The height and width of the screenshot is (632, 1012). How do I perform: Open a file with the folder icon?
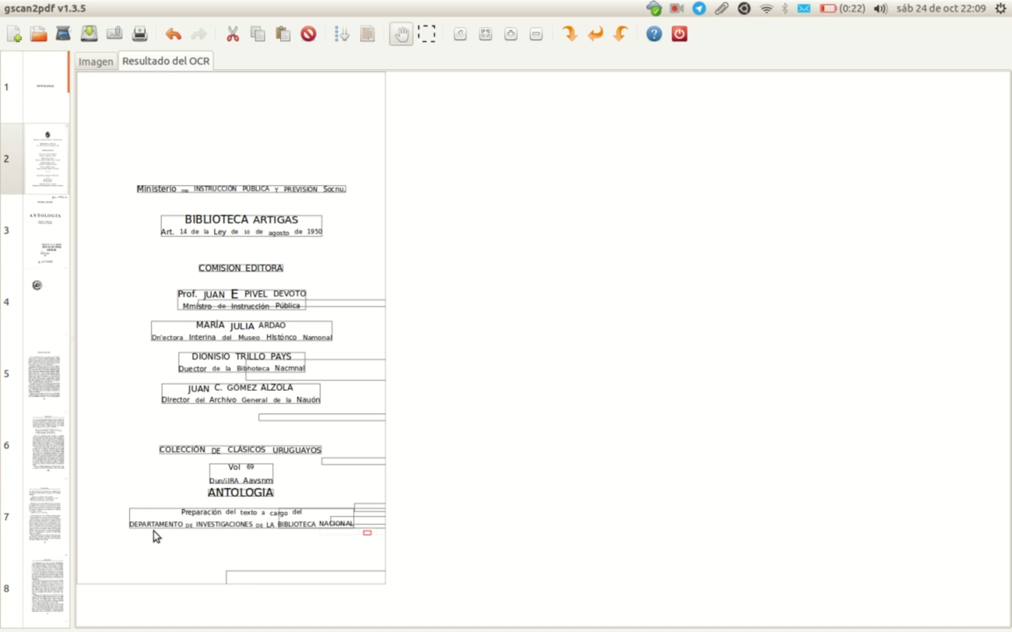point(38,34)
